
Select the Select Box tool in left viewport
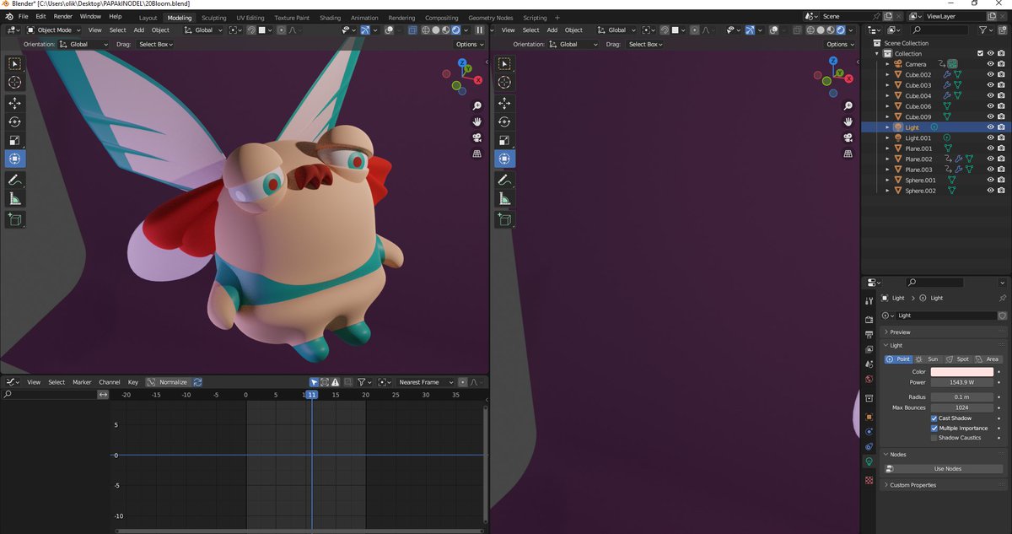(15, 64)
